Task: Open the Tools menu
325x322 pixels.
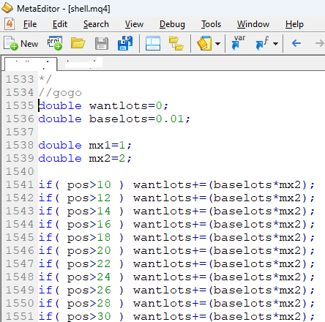Action: 211,24
